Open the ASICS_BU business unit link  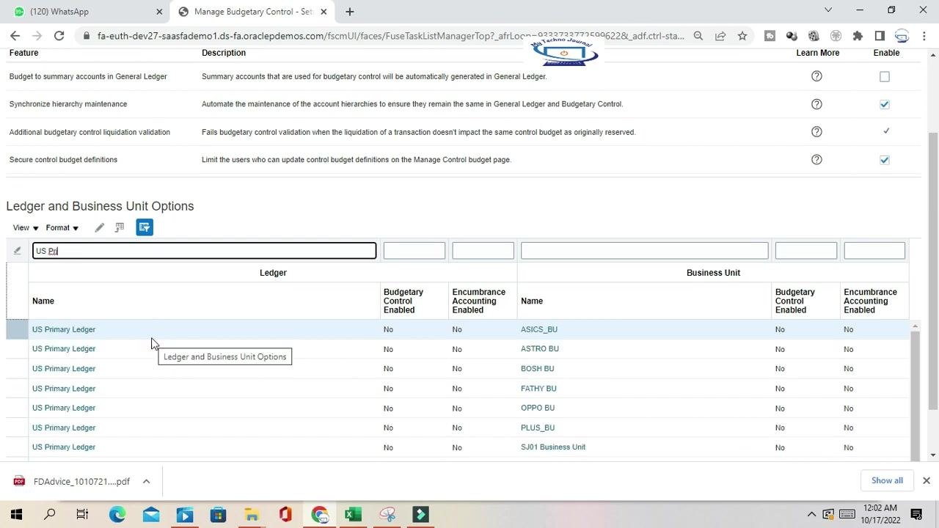coord(539,329)
